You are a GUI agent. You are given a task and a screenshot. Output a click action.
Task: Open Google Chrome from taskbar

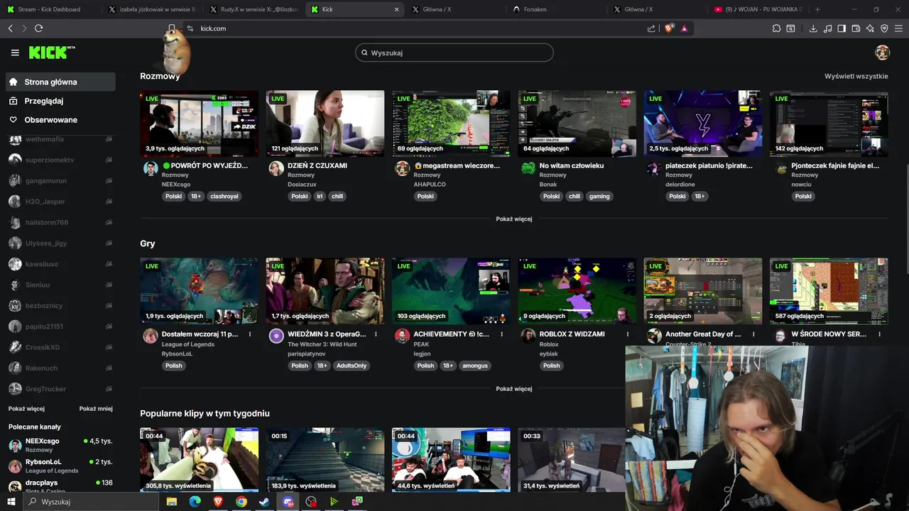pyautogui.click(x=241, y=501)
